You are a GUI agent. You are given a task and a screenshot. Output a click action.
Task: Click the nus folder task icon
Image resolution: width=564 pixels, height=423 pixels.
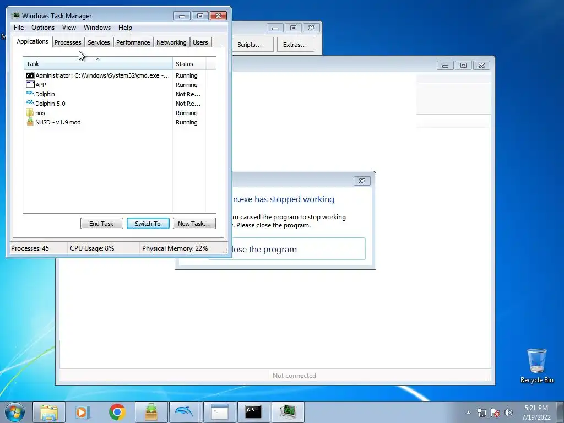(x=30, y=113)
